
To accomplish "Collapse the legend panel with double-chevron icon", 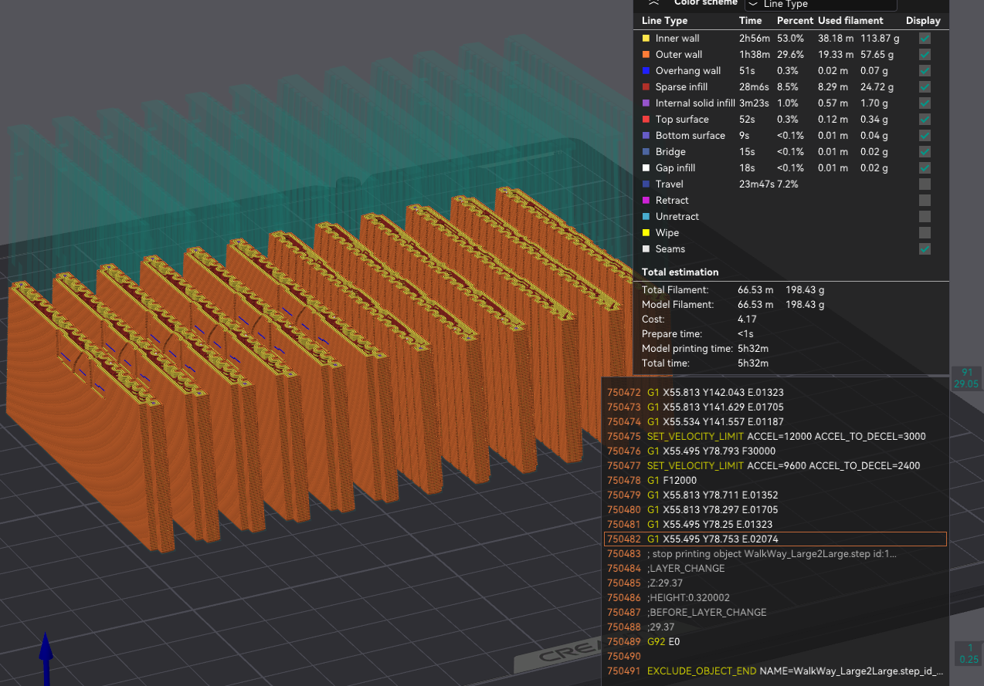I will [653, 3].
